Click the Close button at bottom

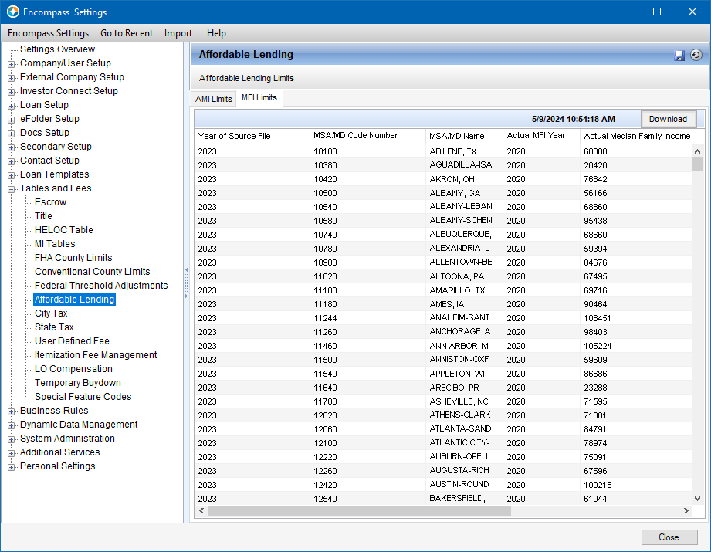(x=669, y=537)
